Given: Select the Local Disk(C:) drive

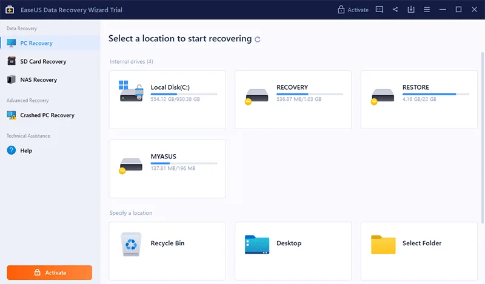Looking at the screenshot, I should (167, 99).
